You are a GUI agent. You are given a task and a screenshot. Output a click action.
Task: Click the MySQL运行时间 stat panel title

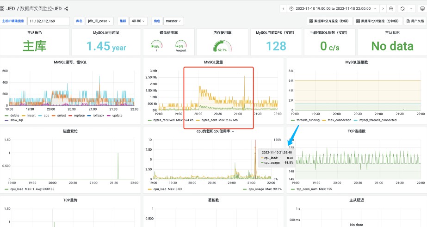(x=106, y=33)
